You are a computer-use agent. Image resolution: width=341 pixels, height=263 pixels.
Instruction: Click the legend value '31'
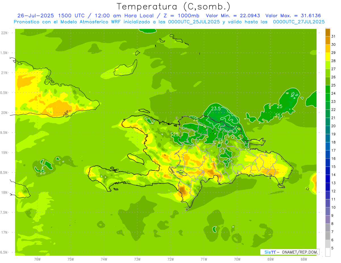333,36
